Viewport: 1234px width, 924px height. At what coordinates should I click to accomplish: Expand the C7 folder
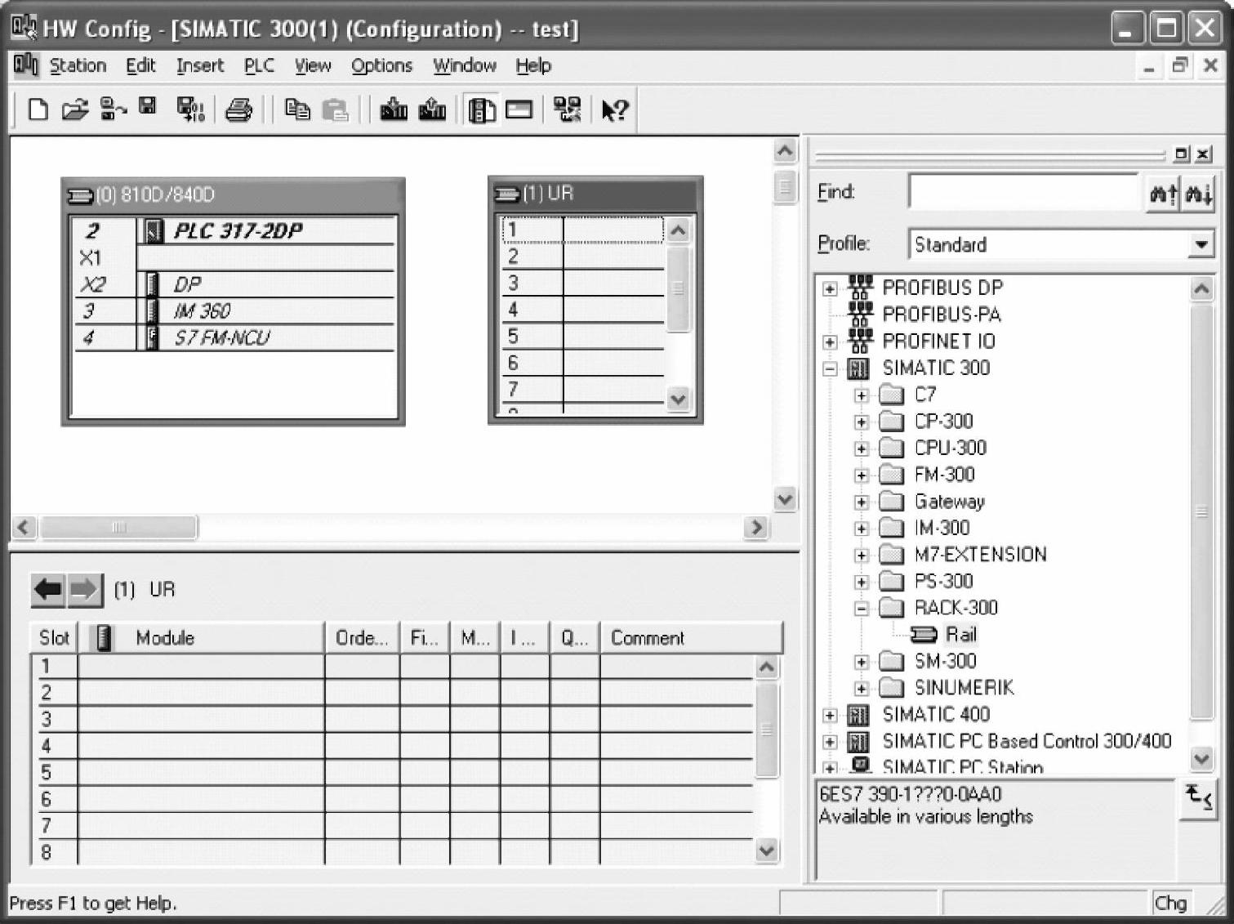point(861,395)
